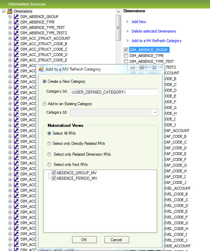The height and width of the screenshot is (251, 210).
Task: Uncheck the ABSENCE_GROUP_MV checkbox
Action: coord(54,173)
